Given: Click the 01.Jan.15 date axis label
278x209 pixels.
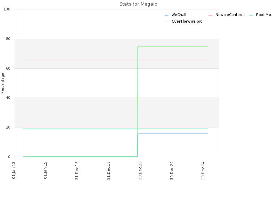Looking at the screenshot, I should pos(46,170).
